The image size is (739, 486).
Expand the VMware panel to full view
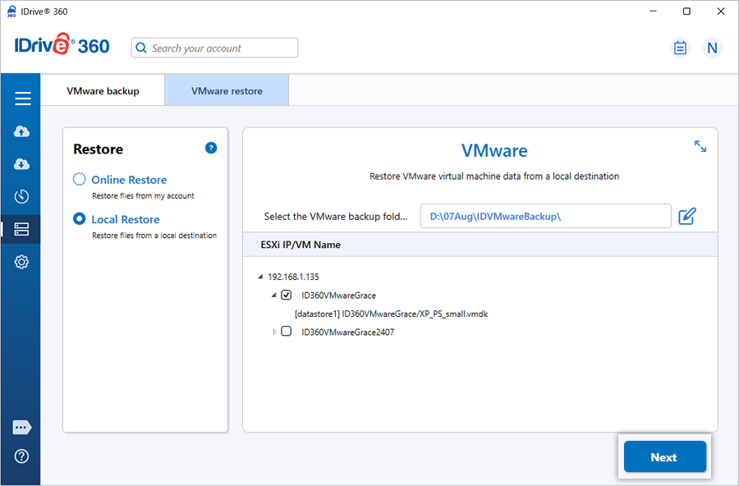[x=700, y=146]
